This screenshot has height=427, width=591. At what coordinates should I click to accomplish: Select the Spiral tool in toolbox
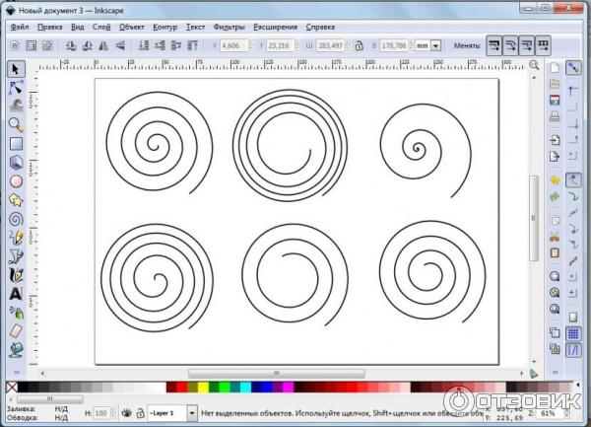point(16,219)
